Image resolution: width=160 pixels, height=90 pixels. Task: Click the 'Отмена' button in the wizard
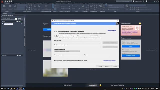point(115,66)
